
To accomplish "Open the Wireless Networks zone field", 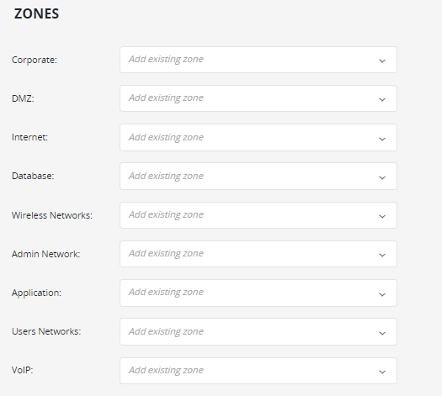I will [x=258, y=215].
